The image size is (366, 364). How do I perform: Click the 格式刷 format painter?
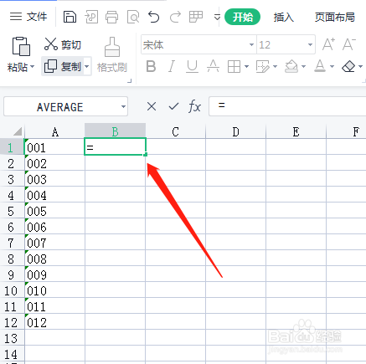pos(112,55)
